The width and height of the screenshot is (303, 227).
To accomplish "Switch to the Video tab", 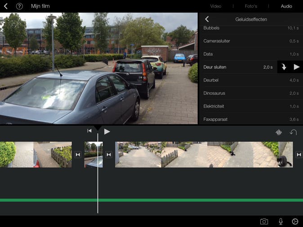I will pyautogui.click(x=216, y=6).
